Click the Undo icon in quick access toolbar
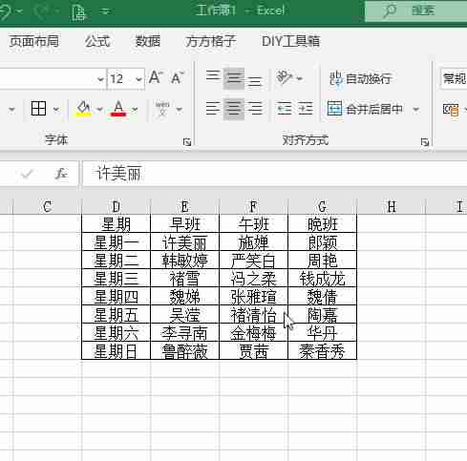This screenshot has height=461, width=467. coord(5,11)
